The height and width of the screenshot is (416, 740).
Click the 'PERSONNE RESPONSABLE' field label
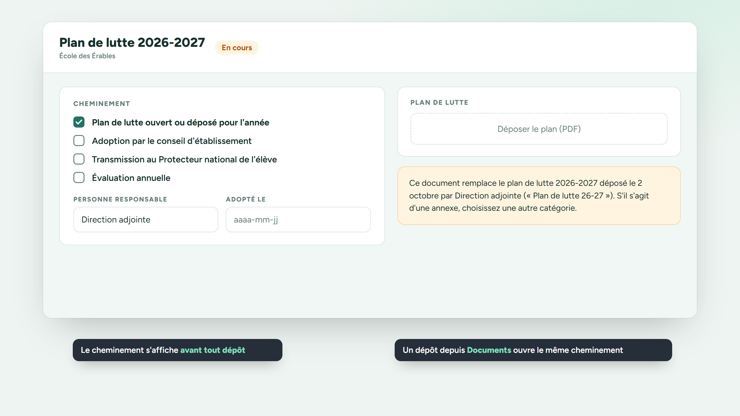tap(120, 199)
